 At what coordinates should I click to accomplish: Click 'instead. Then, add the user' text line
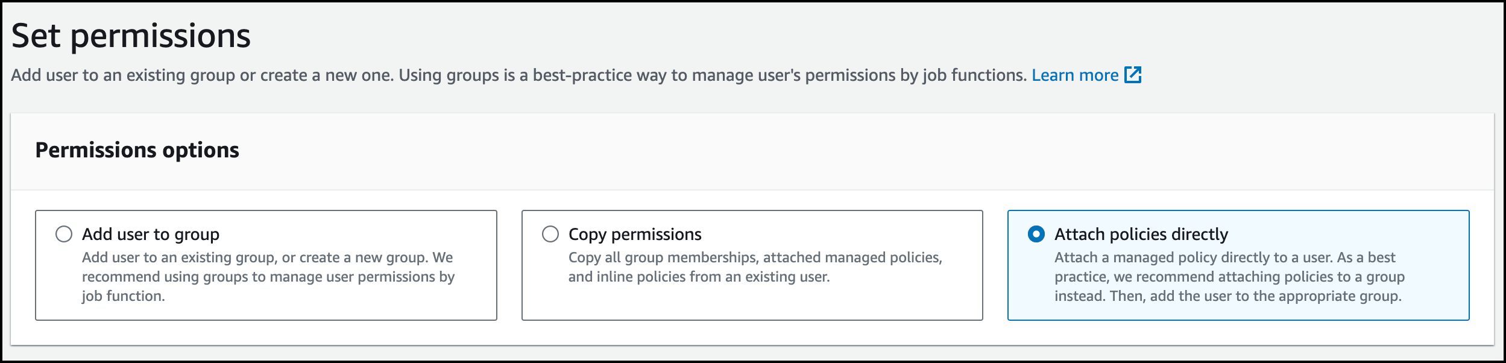click(x=1227, y=296)
